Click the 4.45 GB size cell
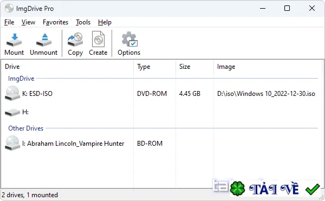Viewport: 325px width, 201px height. coord(190,94)
